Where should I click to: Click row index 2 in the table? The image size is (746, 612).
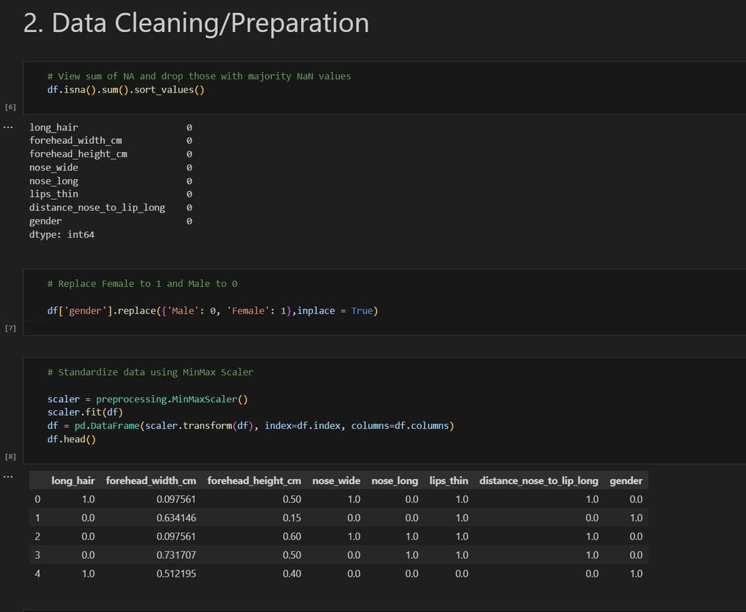coord(37,536)
